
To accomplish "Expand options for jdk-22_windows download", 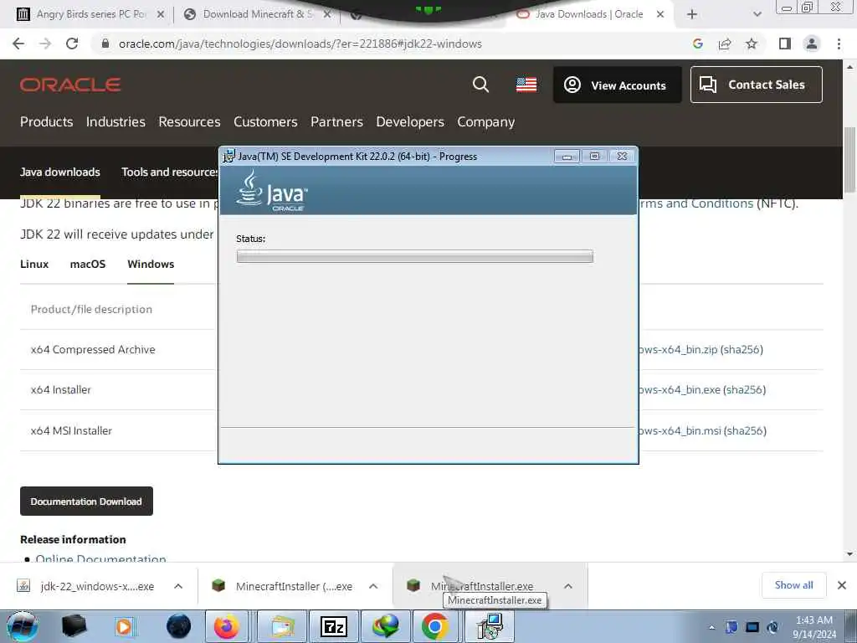I will [x=178, y=586].
